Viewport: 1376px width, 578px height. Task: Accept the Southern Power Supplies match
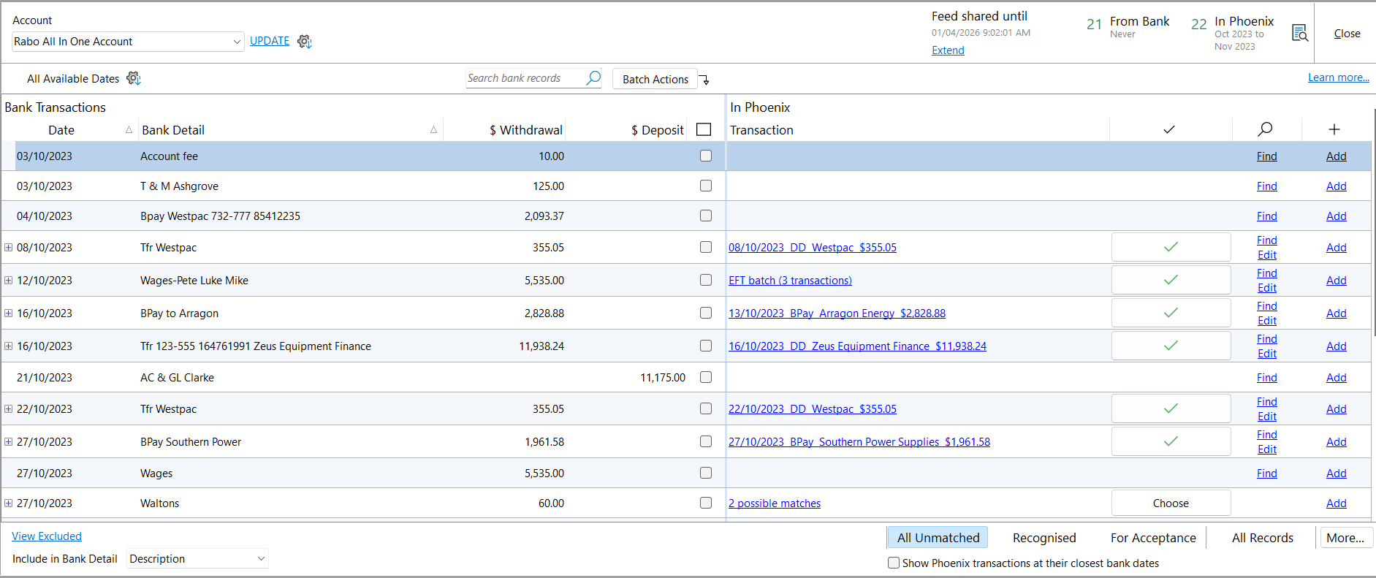click(x=1171, y=441)
